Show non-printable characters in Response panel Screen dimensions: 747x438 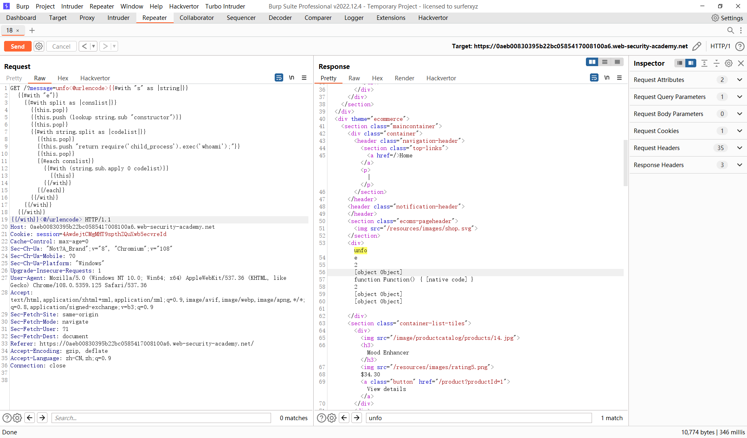click(x=607, y=77)
